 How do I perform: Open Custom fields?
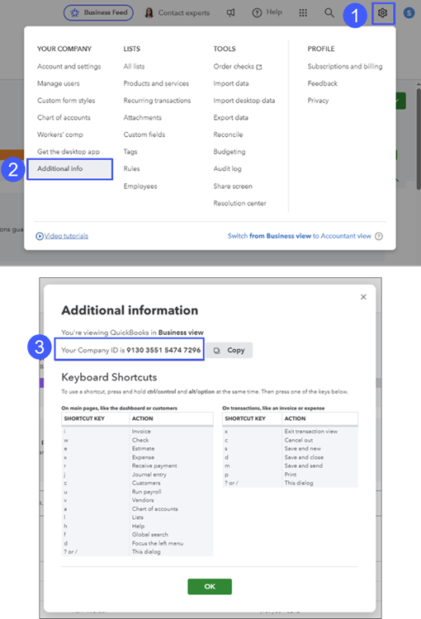pyautogui.click(x=144, y=135)
